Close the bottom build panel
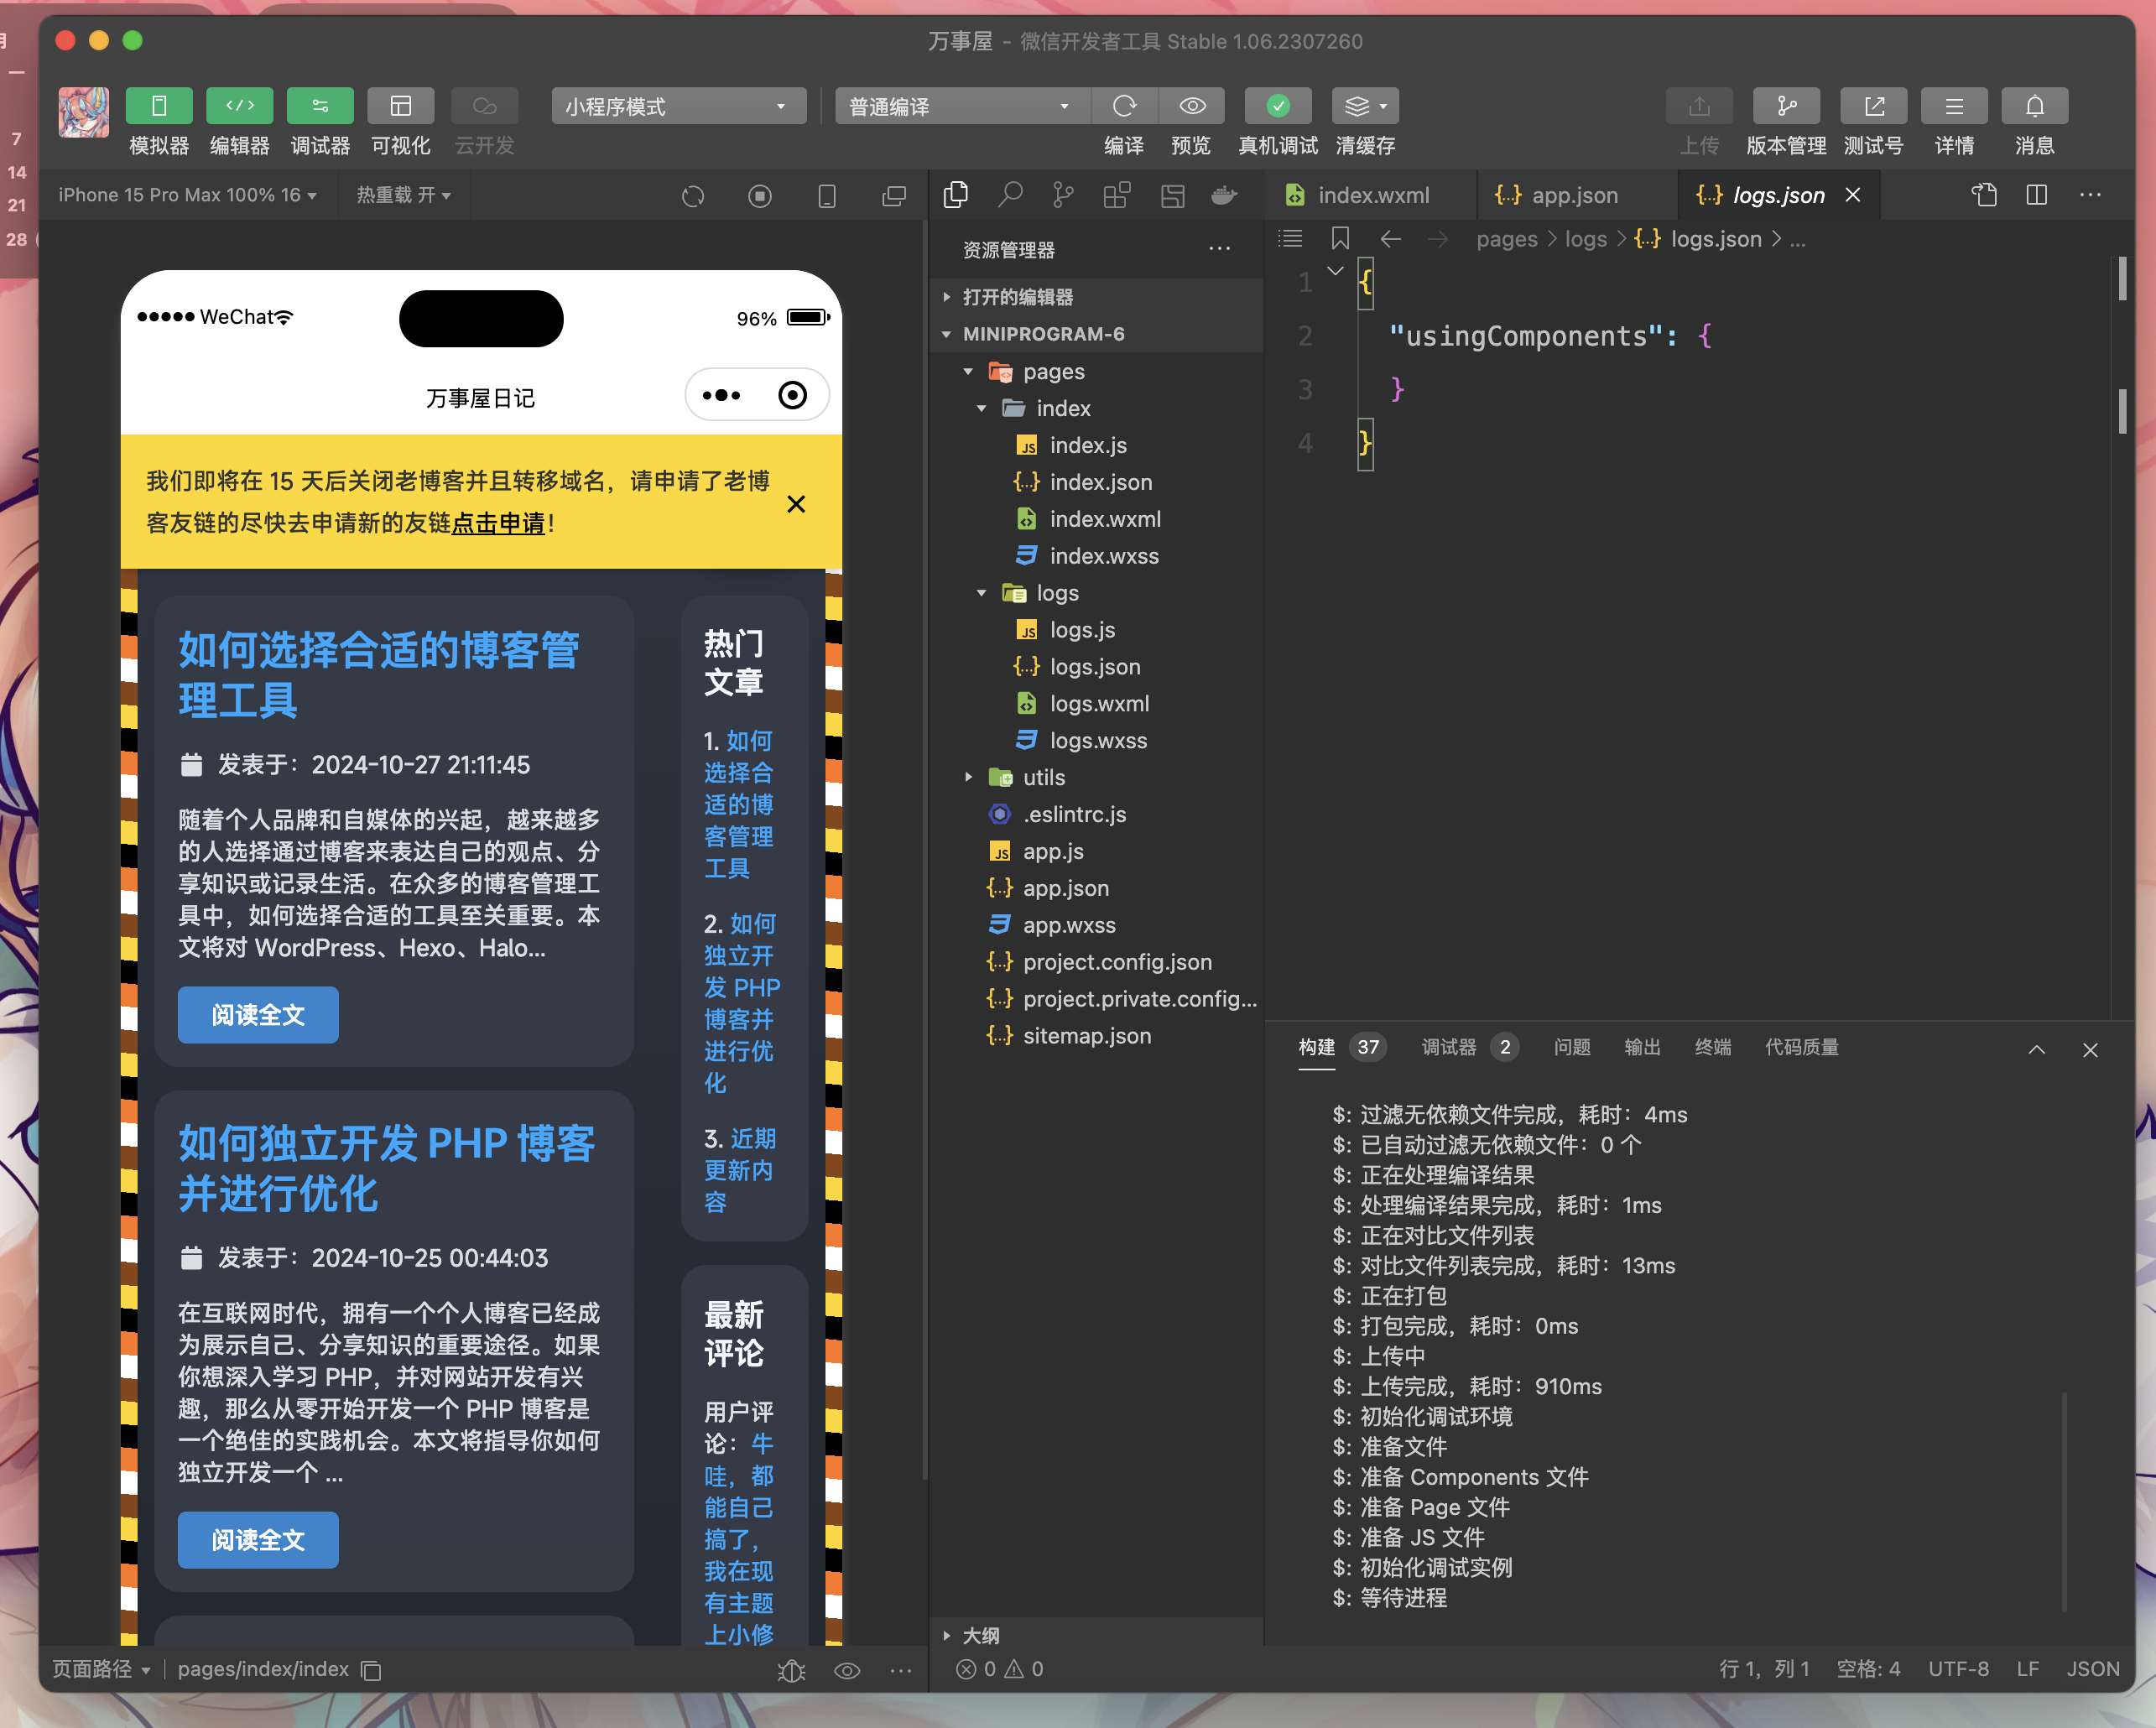 tap(2090, 1049)
